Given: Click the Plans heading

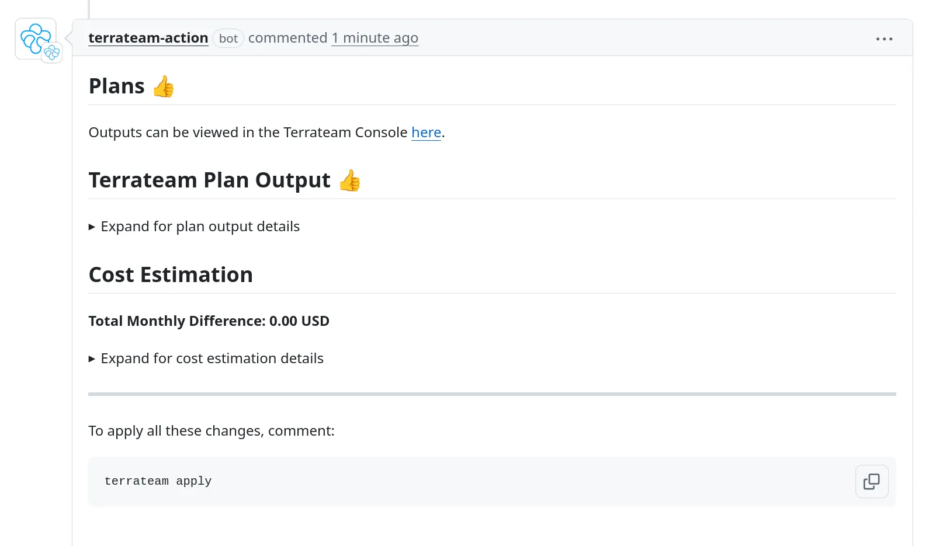Looking at the screenshot, I should (117, 86).
